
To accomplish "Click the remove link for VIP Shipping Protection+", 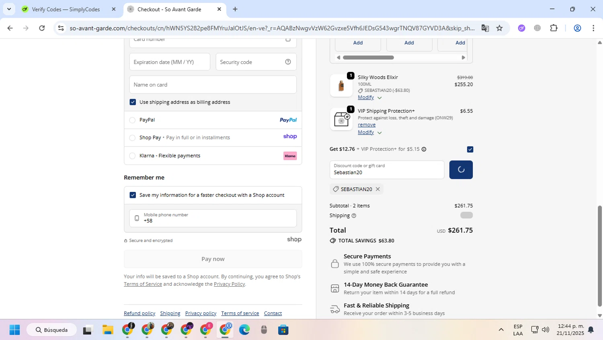I will [367, 125].
